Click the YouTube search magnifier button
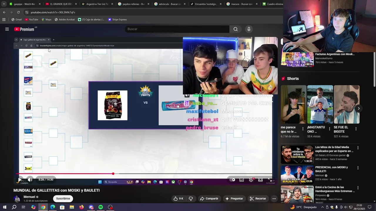Viewport: 376px width, 211px height. tap(236, 29)
